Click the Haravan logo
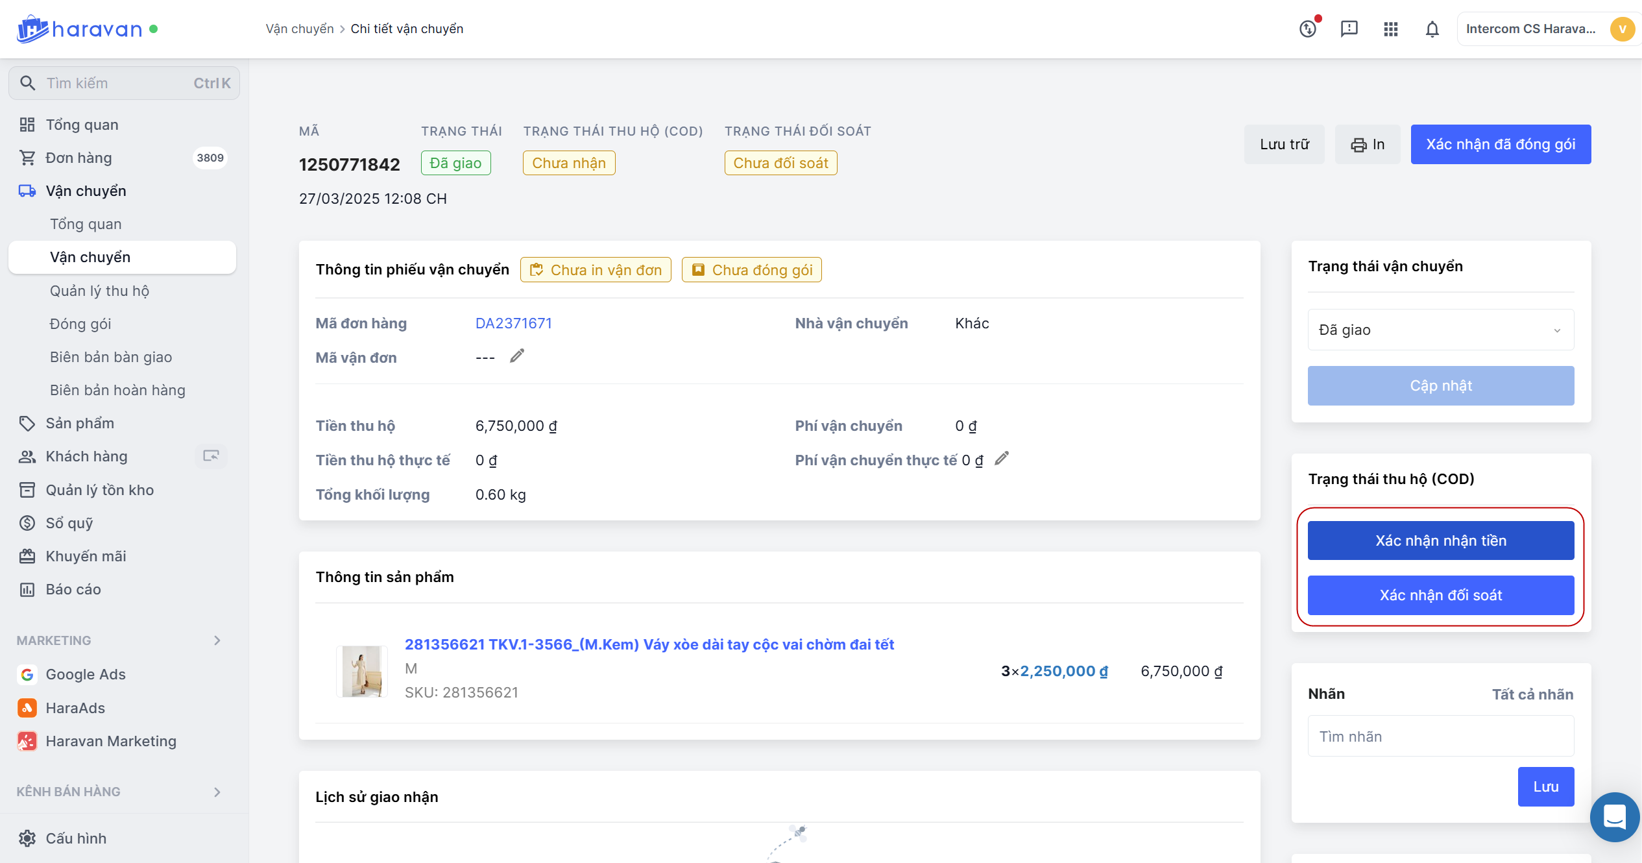The height and width of the screenshot is (863, 1642). pos(79,29)
